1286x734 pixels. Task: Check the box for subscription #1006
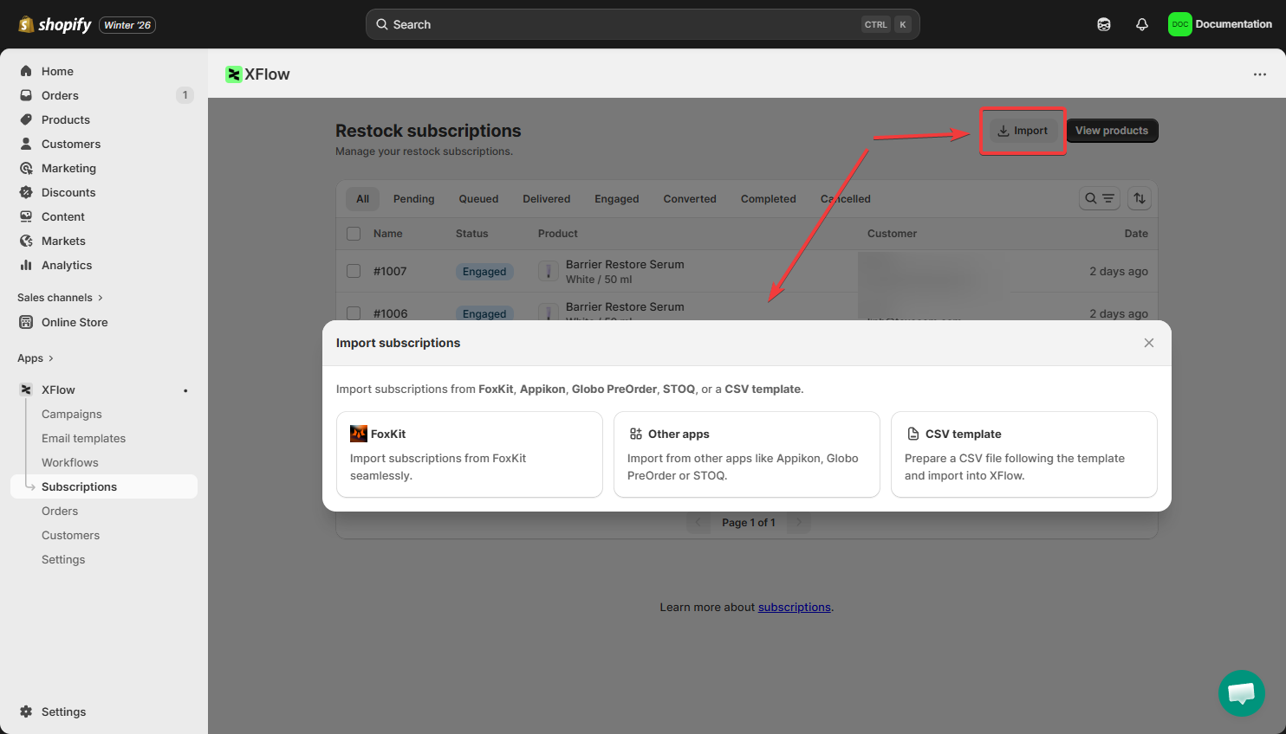click(x=354, y=312)
